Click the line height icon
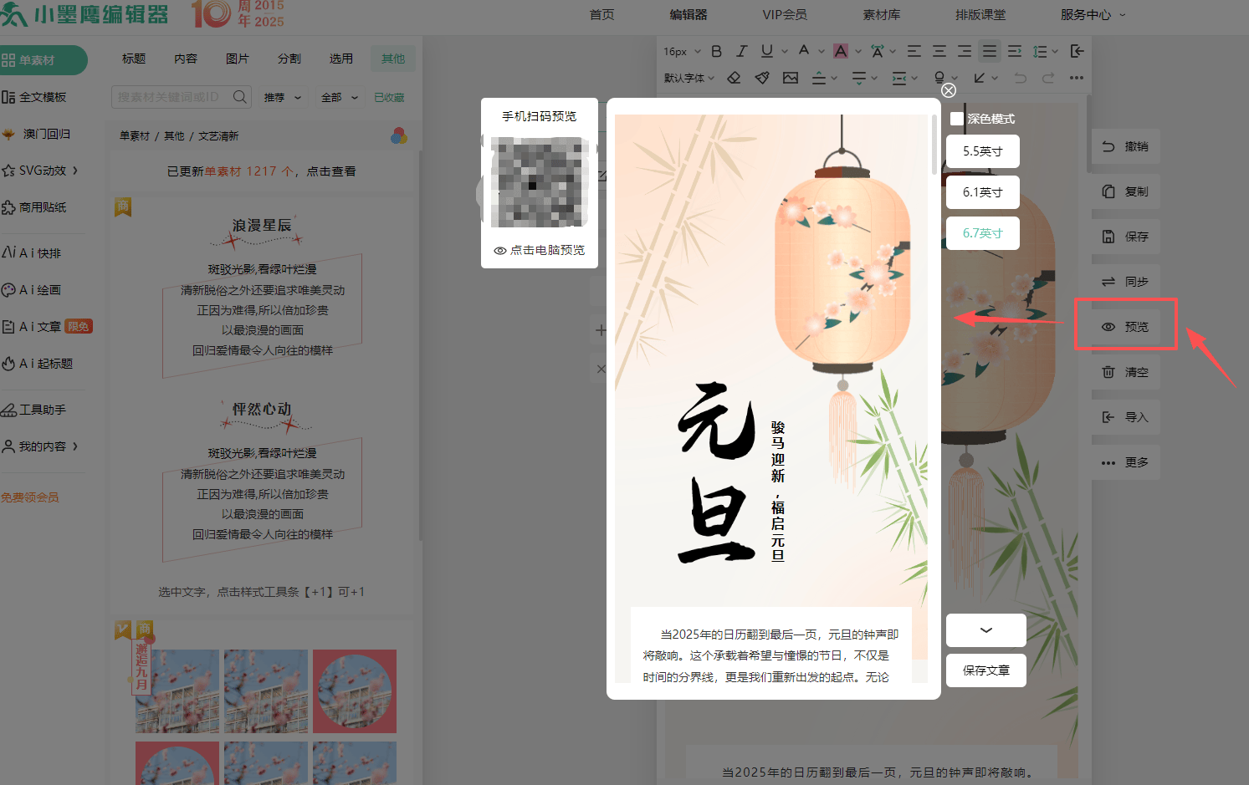Viewport: 1249px width, 785px height. 1040,51
